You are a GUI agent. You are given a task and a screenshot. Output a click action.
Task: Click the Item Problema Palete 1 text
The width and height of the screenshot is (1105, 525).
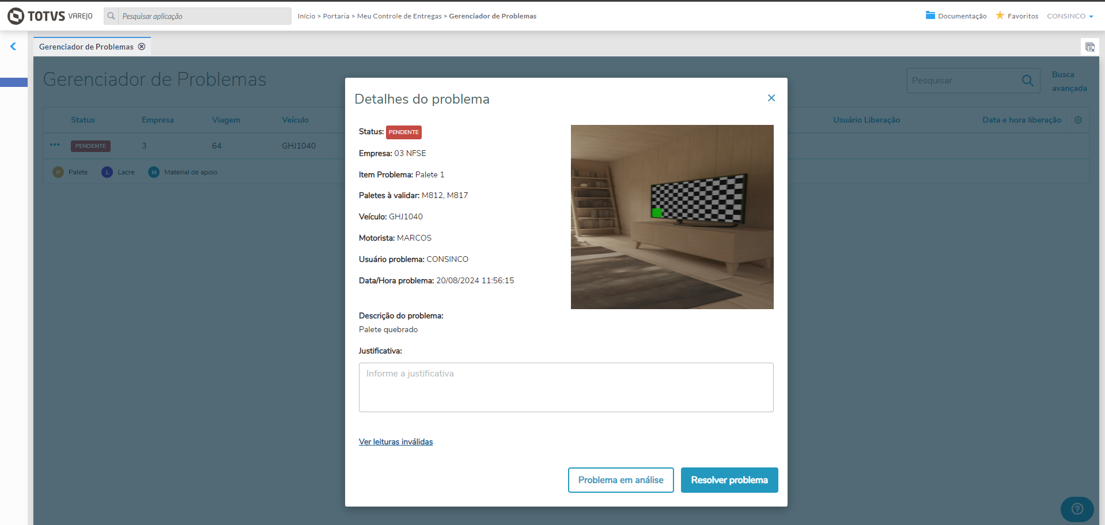(402, 174)
